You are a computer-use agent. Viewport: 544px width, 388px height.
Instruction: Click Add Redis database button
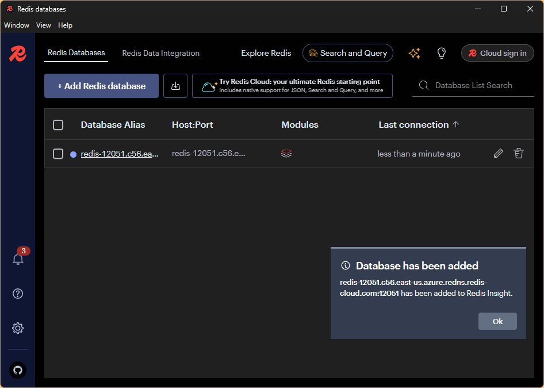pyautogui.click(x=101, y=86)
